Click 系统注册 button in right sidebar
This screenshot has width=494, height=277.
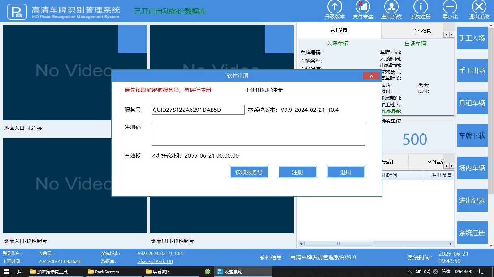click(x=472, y=233)
